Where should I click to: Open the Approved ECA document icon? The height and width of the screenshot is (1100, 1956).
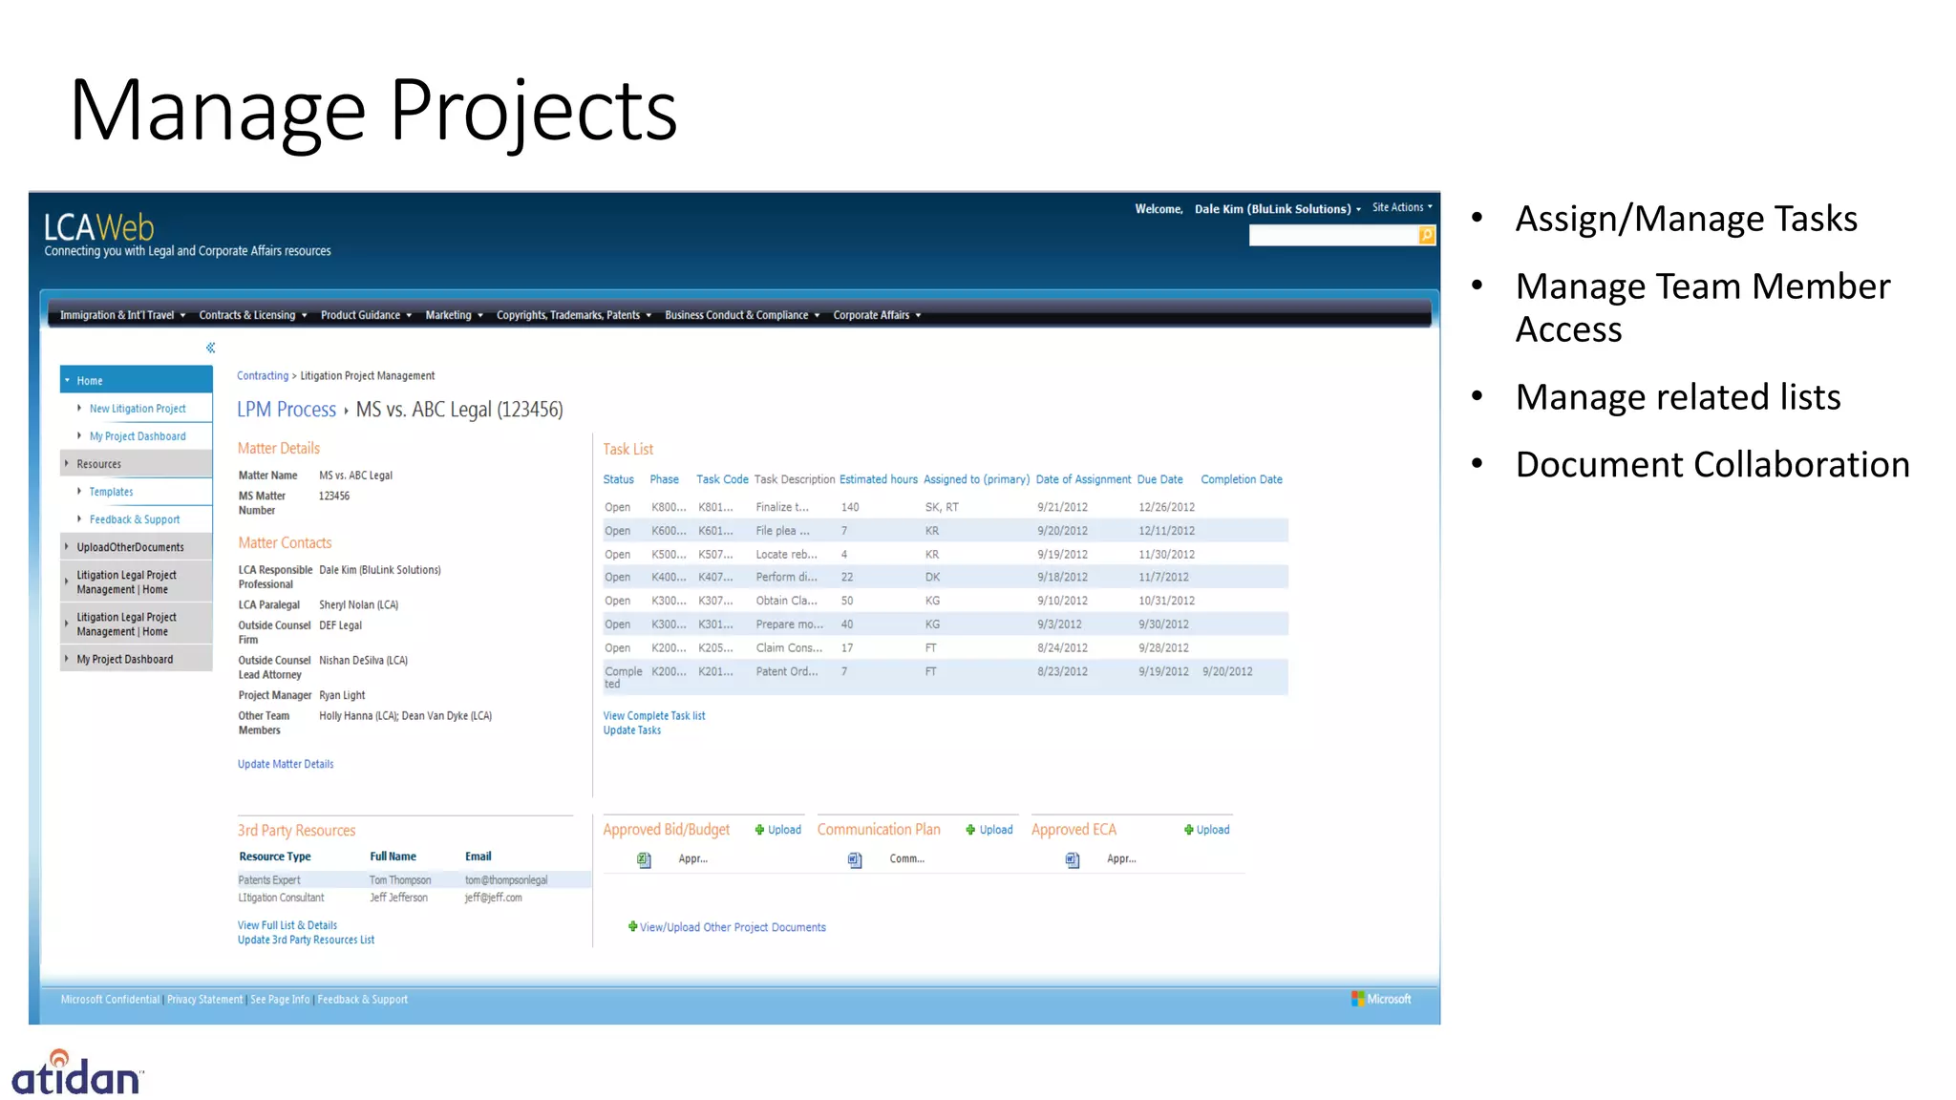(1073, 859)
